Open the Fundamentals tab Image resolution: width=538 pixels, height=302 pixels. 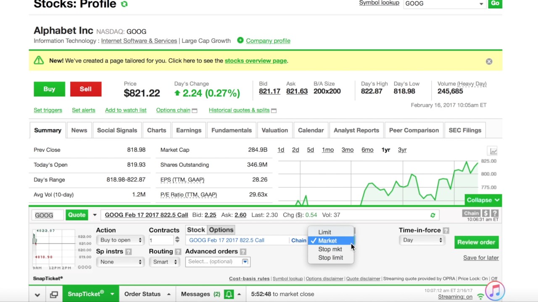point(232,130)
